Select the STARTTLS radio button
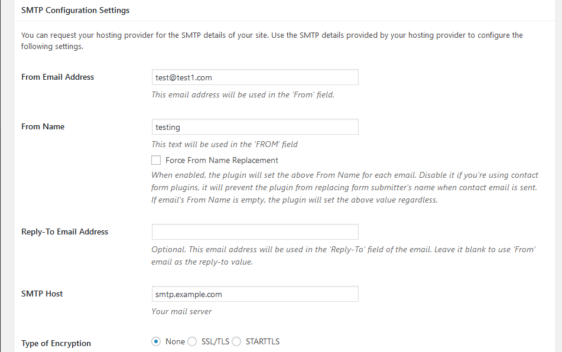The height and width of the screenshot is (352, 562). pyautogui.click(x=236, y=341)
